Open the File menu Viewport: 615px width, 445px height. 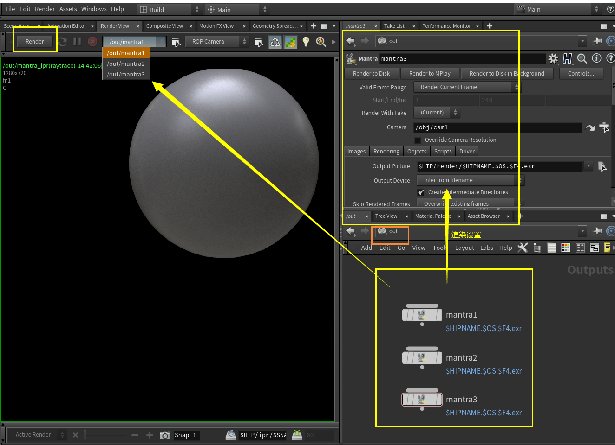coord(10,9)
